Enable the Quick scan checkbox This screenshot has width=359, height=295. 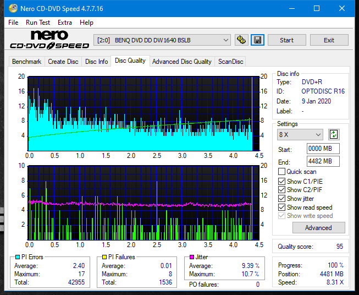click(282, 172)
